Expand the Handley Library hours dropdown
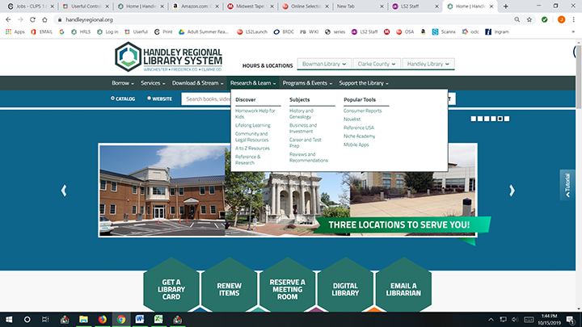The height and width of the screenshot is (327, 582). pos(428,64)
